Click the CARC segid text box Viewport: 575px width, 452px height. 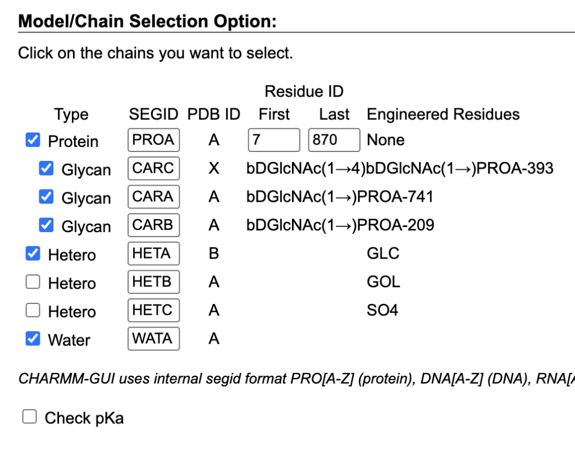(153, 168)
